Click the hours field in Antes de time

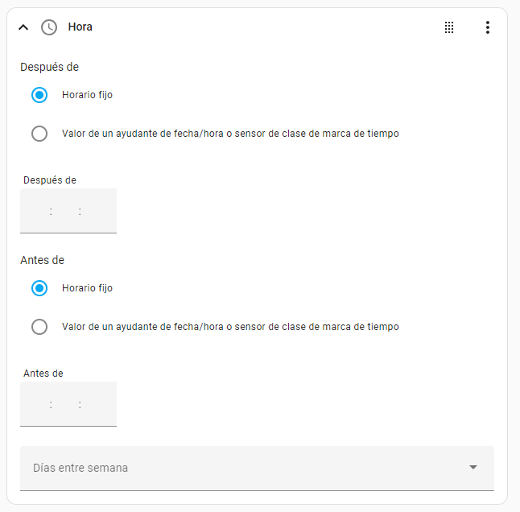tap(36, 405)
